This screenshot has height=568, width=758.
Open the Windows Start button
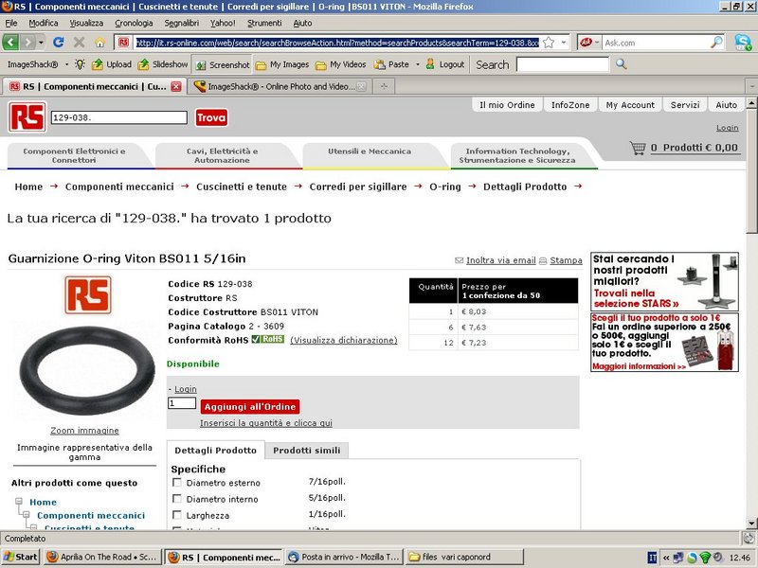pos(20,557)
